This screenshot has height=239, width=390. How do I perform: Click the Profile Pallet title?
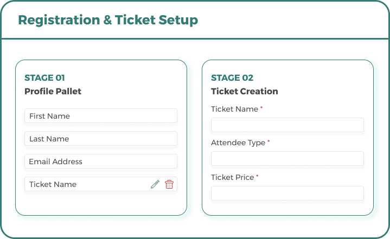tap(53, 91)
